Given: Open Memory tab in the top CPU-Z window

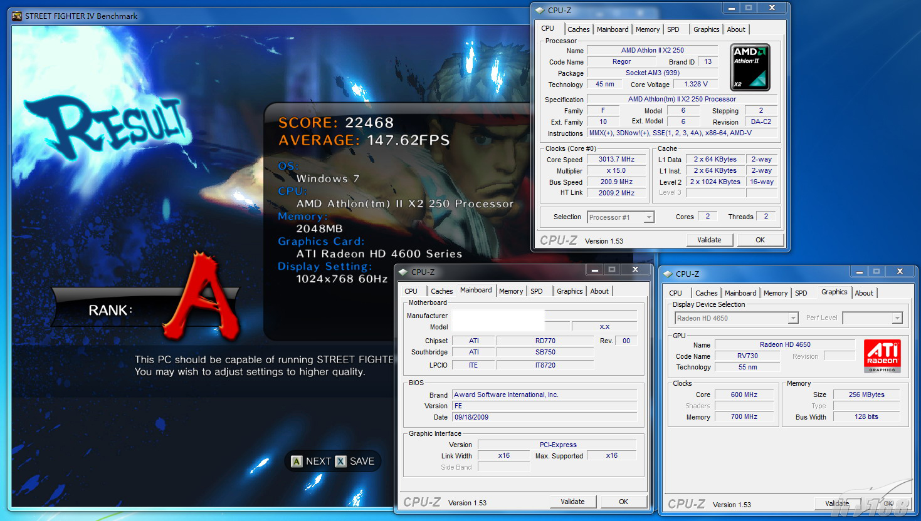Looking at the screenshot, I should click(x=648, y=29).
